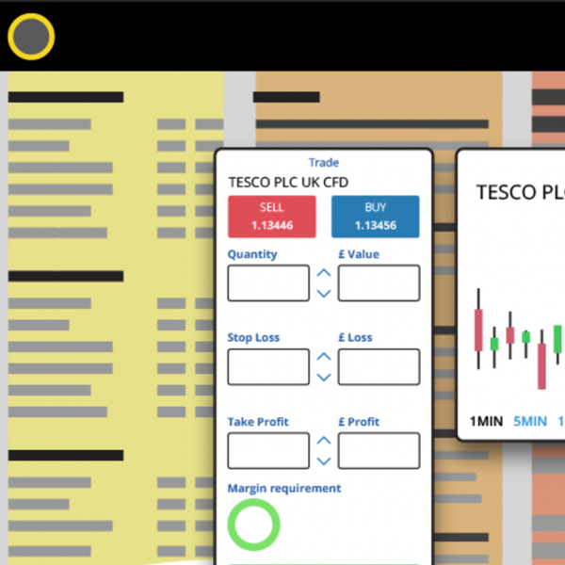Click the Trade panel title
Screen dimensions: 565x565
coord(323,162)
